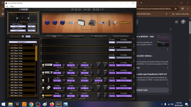Select the mixer block in signal chain
Screen dimensions: 191x107
tap(92, 22)
